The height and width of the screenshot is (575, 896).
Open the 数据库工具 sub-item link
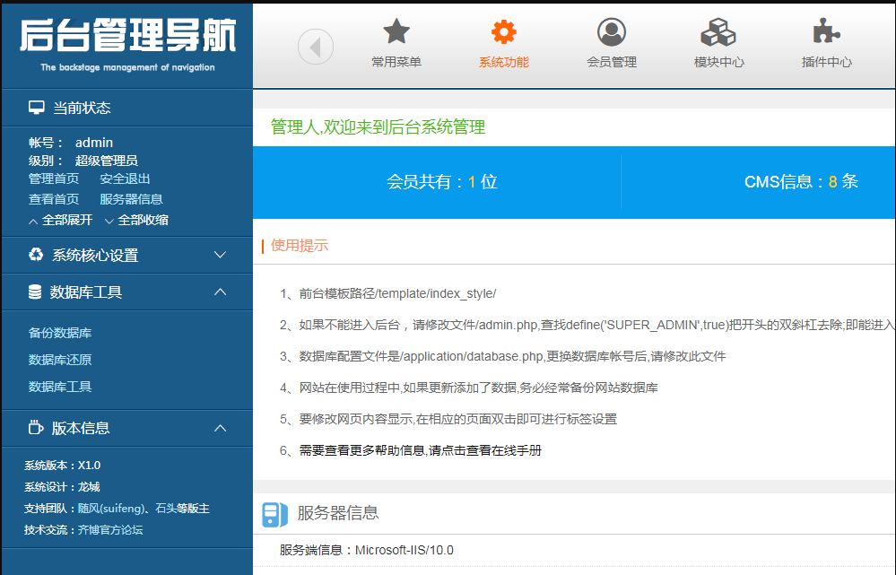point(60,387)
